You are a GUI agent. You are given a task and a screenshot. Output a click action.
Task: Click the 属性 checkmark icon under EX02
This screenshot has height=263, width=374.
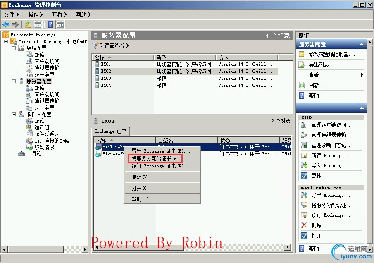pyautogui.click(x=304, y=176)
